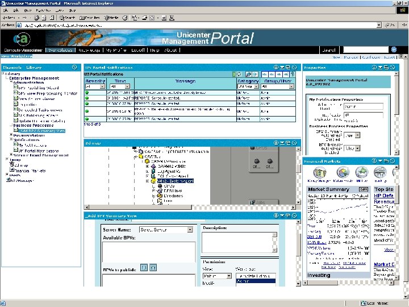This screenshot has width=409, height=307.
Task: Maximize the 2D map panel
Action: (x=288, y=143)
